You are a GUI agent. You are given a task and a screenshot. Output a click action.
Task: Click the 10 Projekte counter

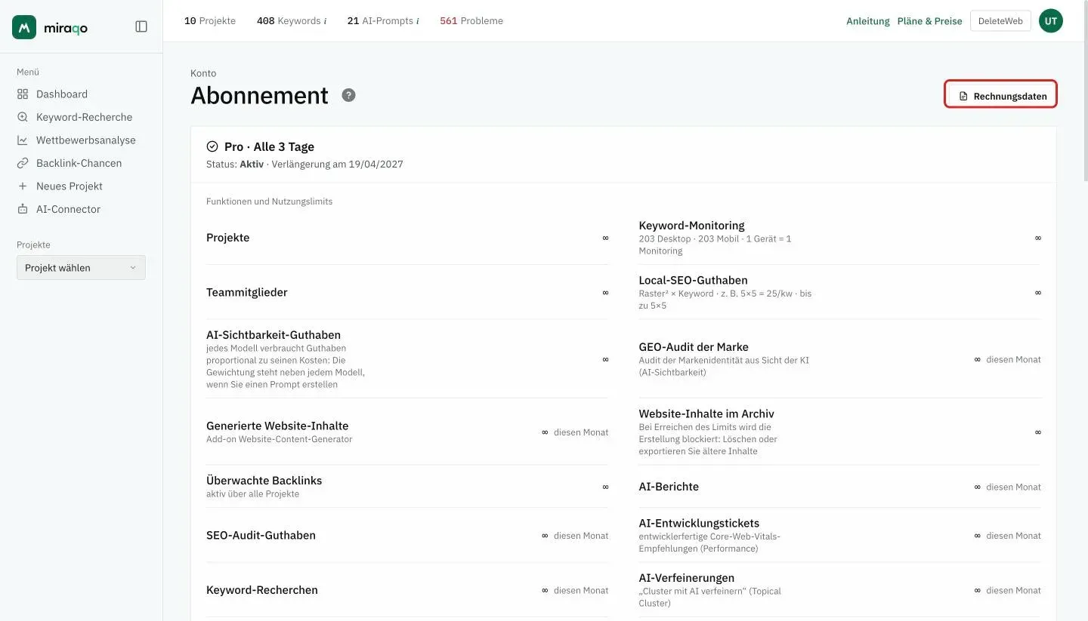point(210,21)
